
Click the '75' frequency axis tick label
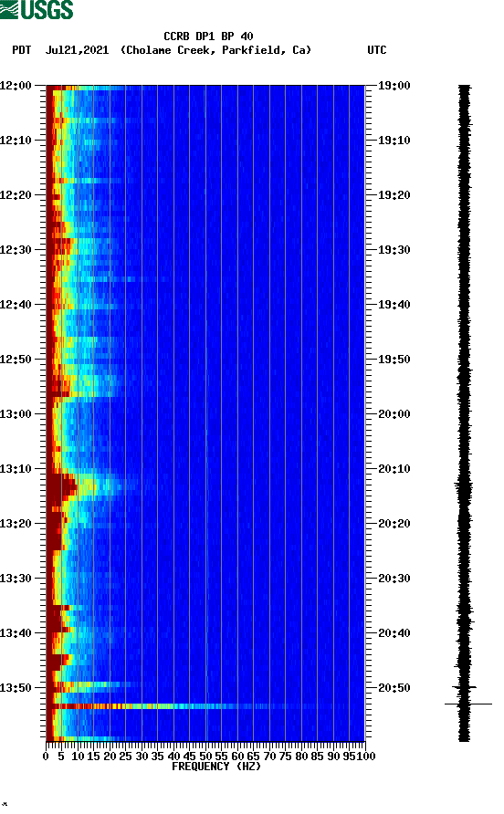[x=285, y=757]
